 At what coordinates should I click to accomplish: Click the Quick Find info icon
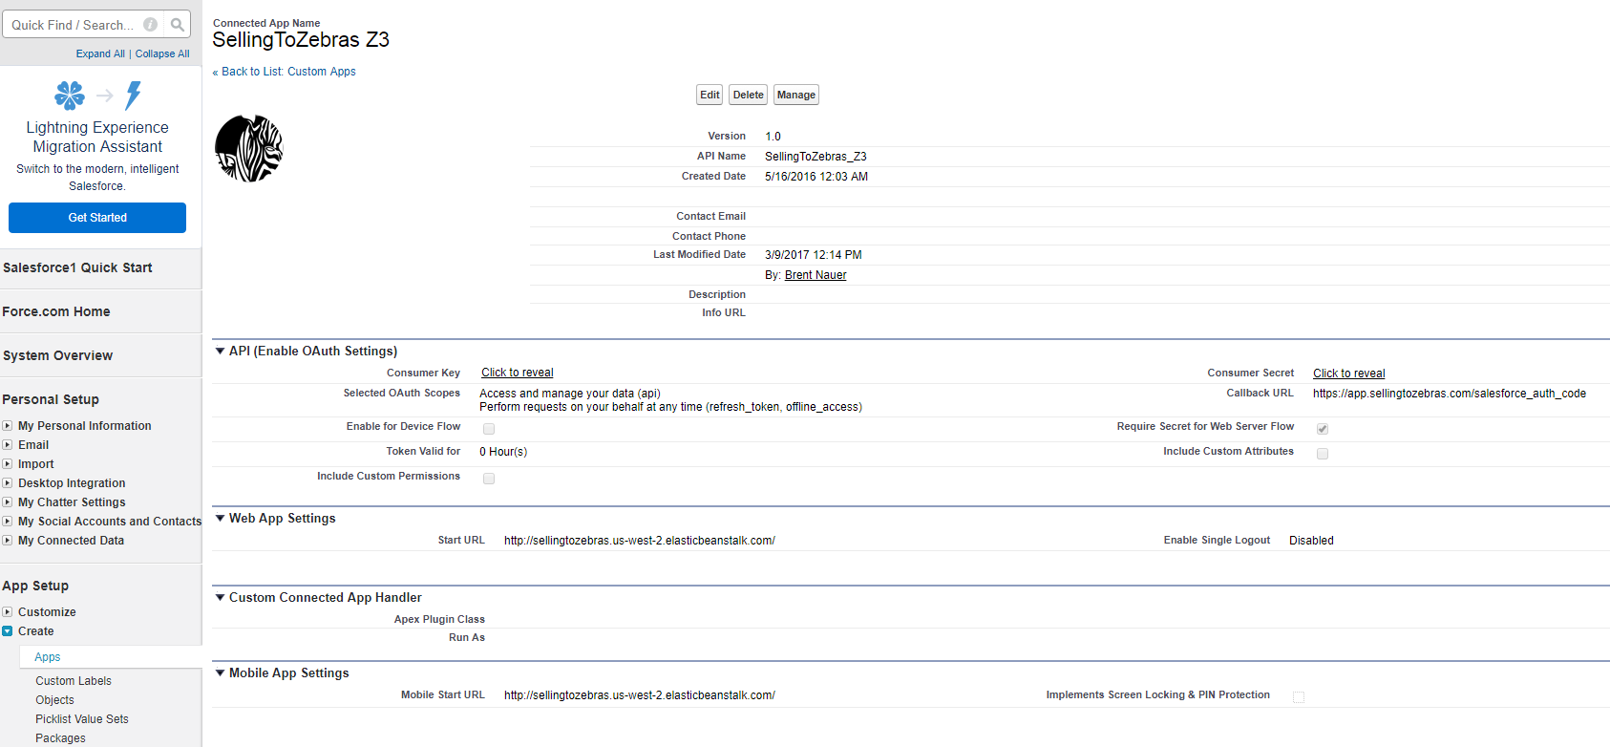click(x=150, y=25)
